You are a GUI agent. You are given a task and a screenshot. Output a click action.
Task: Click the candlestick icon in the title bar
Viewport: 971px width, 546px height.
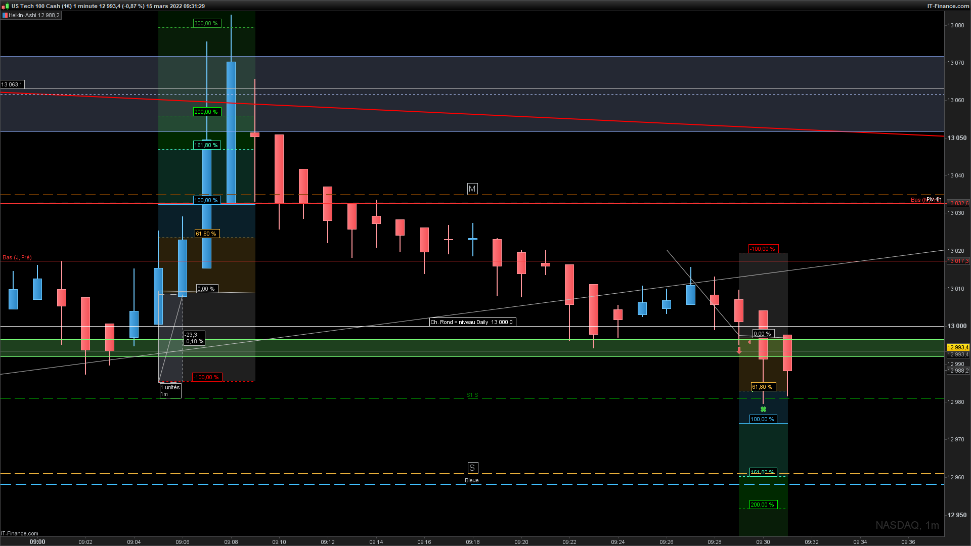point(5,6)
